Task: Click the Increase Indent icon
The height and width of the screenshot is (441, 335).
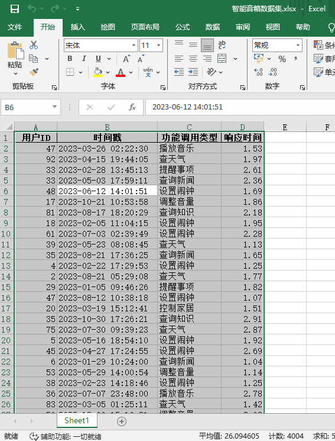Action: tap(193, 72)
